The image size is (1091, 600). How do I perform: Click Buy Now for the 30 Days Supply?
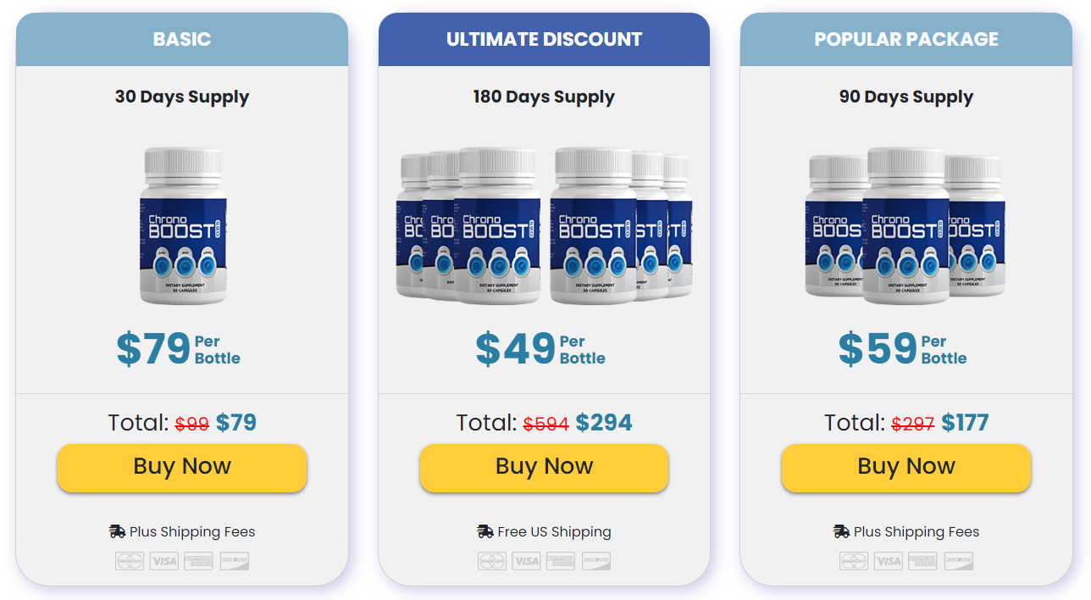[x=181, y=467]
